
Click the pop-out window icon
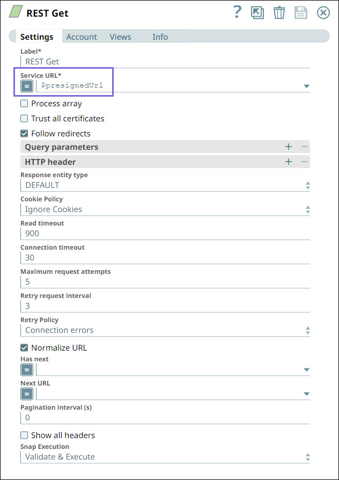[x=257, y=13]
